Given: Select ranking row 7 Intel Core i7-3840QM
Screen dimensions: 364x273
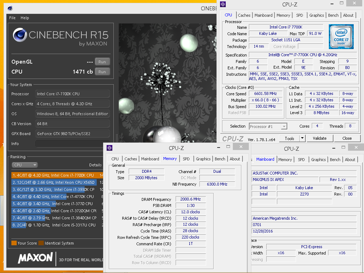Looking at the screenshot, I should (57, 218).
